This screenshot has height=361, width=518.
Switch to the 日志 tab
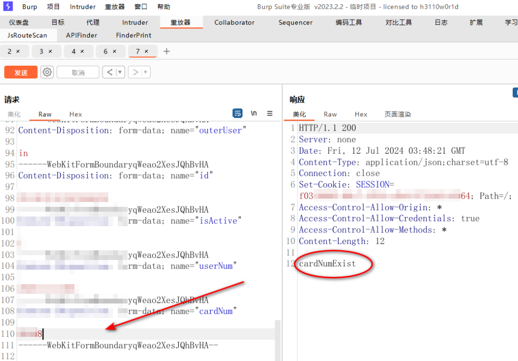point(441,22)
